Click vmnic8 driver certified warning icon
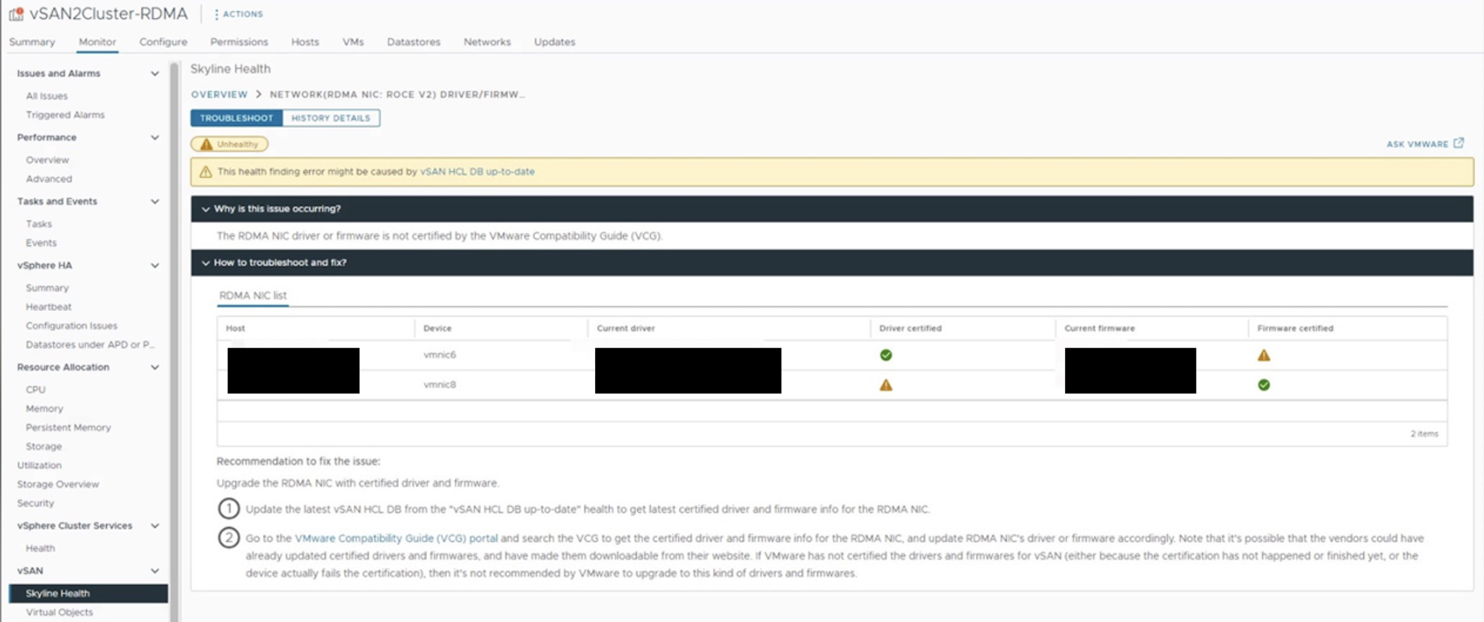The width and height of the screenshot is (1484, 622). (x=885, y=385)
